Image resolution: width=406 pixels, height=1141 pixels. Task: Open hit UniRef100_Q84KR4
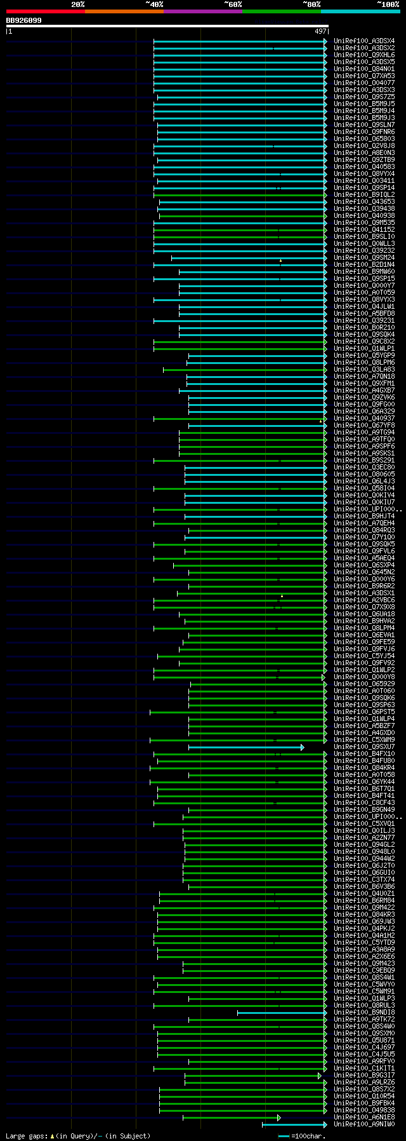coord(364,767)
